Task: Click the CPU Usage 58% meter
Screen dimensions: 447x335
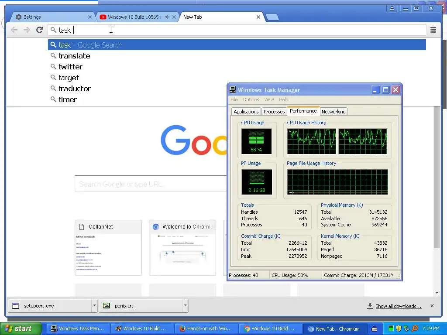Action: pyautogui.click(x=256, y=141)
